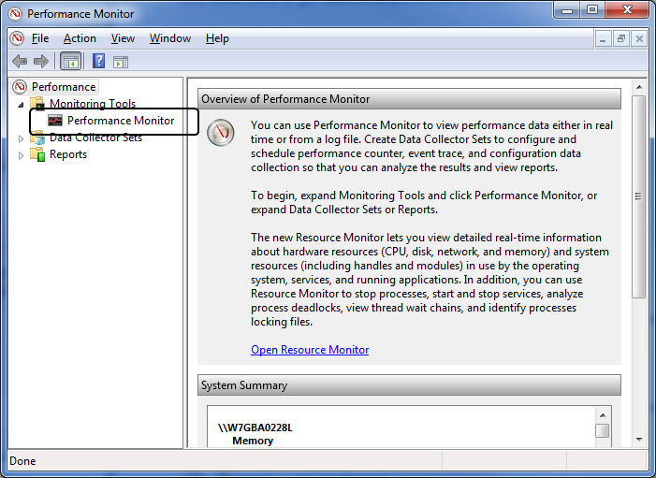Image resolution: width=656 pixels, height=478 pixels.
Task: Minimize the Performance Monitor main window
Action: point(567,10)
